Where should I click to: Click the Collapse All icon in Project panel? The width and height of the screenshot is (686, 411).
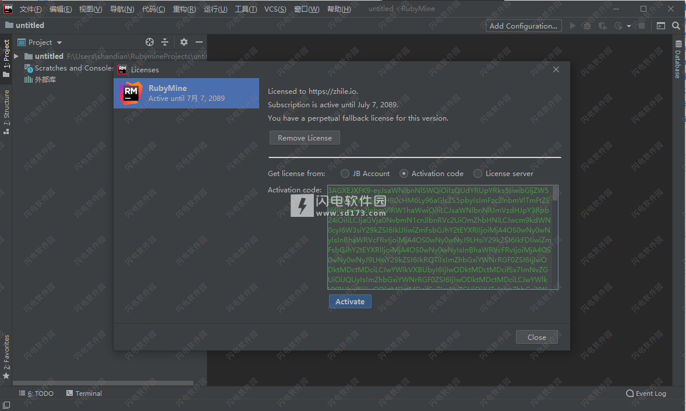(x=165, y=42)
